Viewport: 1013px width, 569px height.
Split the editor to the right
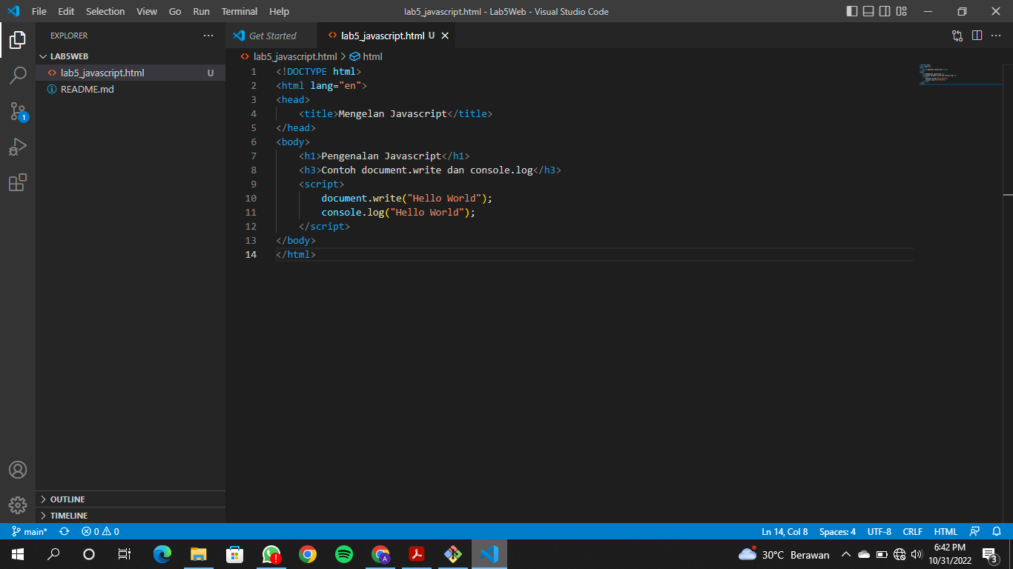[x=977, y=36]
